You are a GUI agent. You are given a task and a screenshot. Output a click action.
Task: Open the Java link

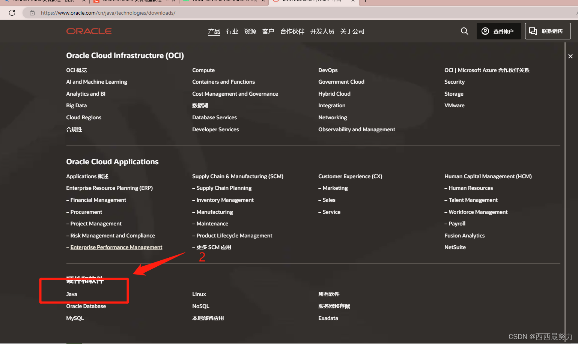click(x=72, y=294)
